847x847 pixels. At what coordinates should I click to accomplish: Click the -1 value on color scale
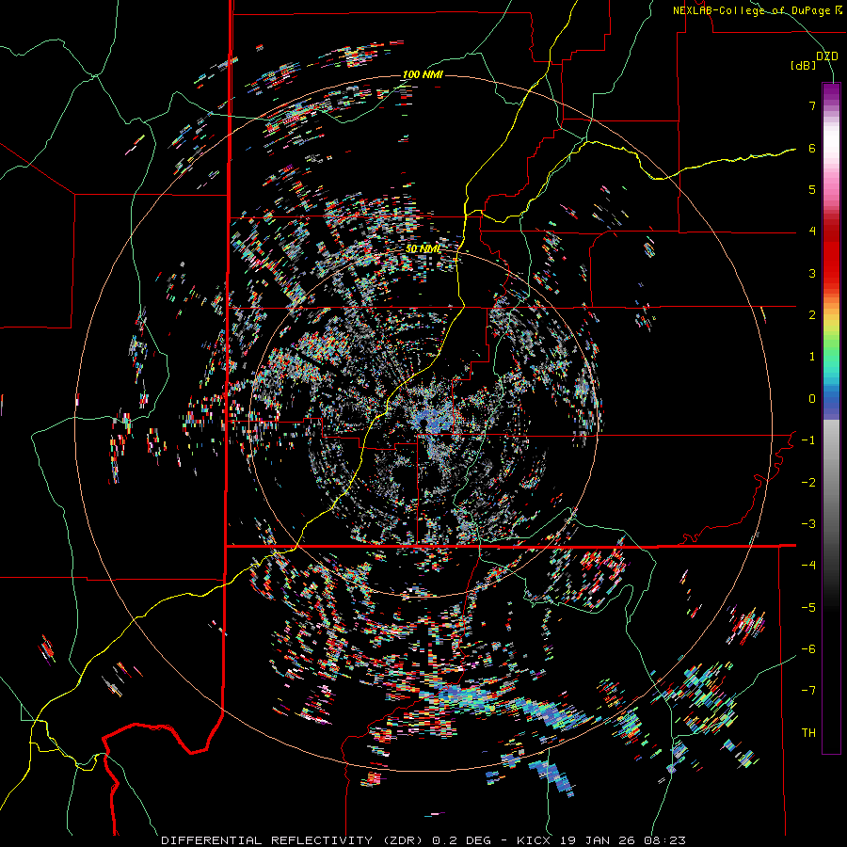[x=808, y=440]
